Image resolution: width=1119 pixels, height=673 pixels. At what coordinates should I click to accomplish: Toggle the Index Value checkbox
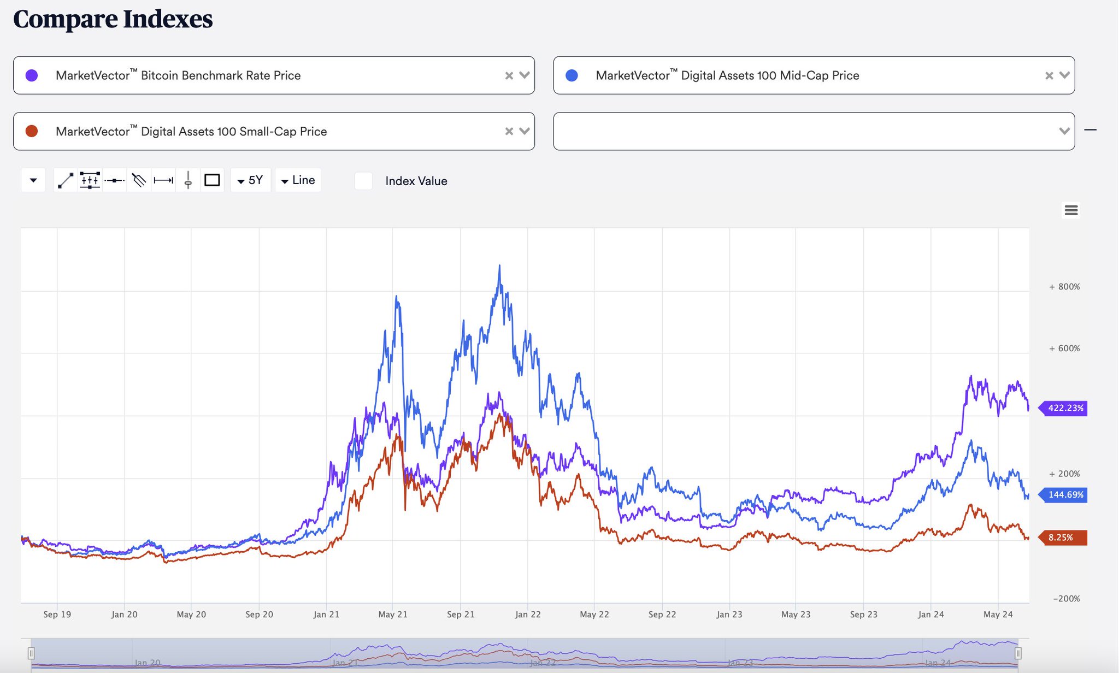pos(364,181)
